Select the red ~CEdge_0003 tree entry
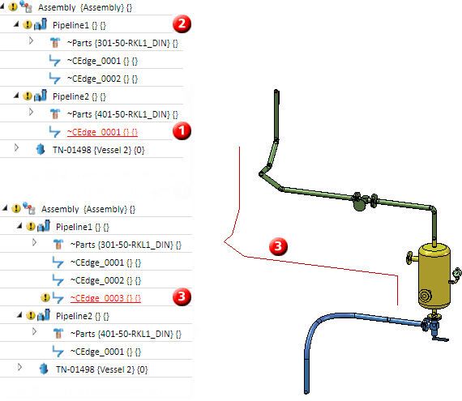Viewport: 462px width, 401px height. 105,298
